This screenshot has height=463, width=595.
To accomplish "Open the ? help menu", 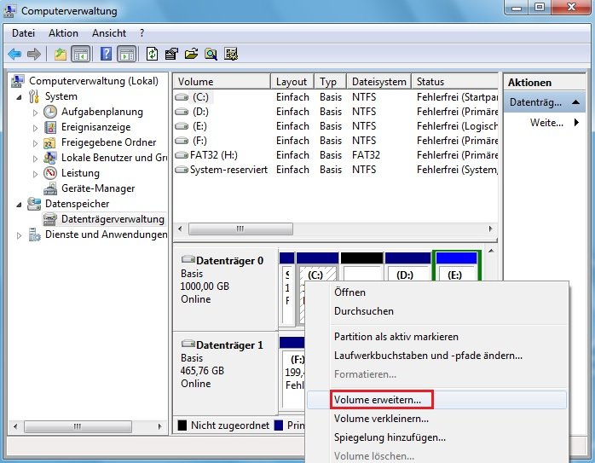I will (142, 33).
